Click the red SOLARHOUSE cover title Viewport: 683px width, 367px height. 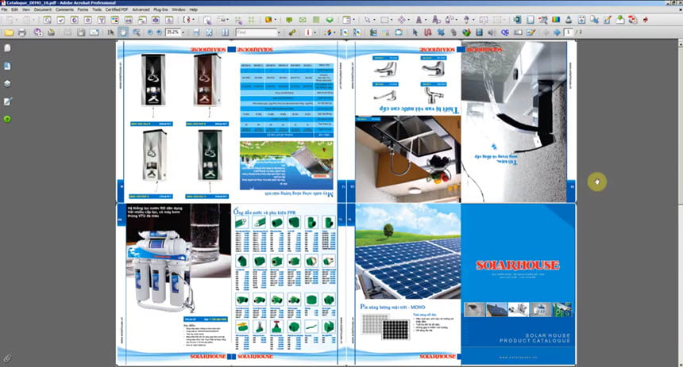[x=518, y=266]
